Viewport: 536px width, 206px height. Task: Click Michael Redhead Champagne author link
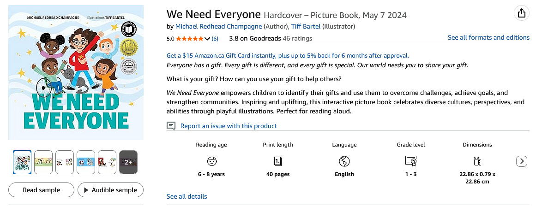click(x=218, y=26)
